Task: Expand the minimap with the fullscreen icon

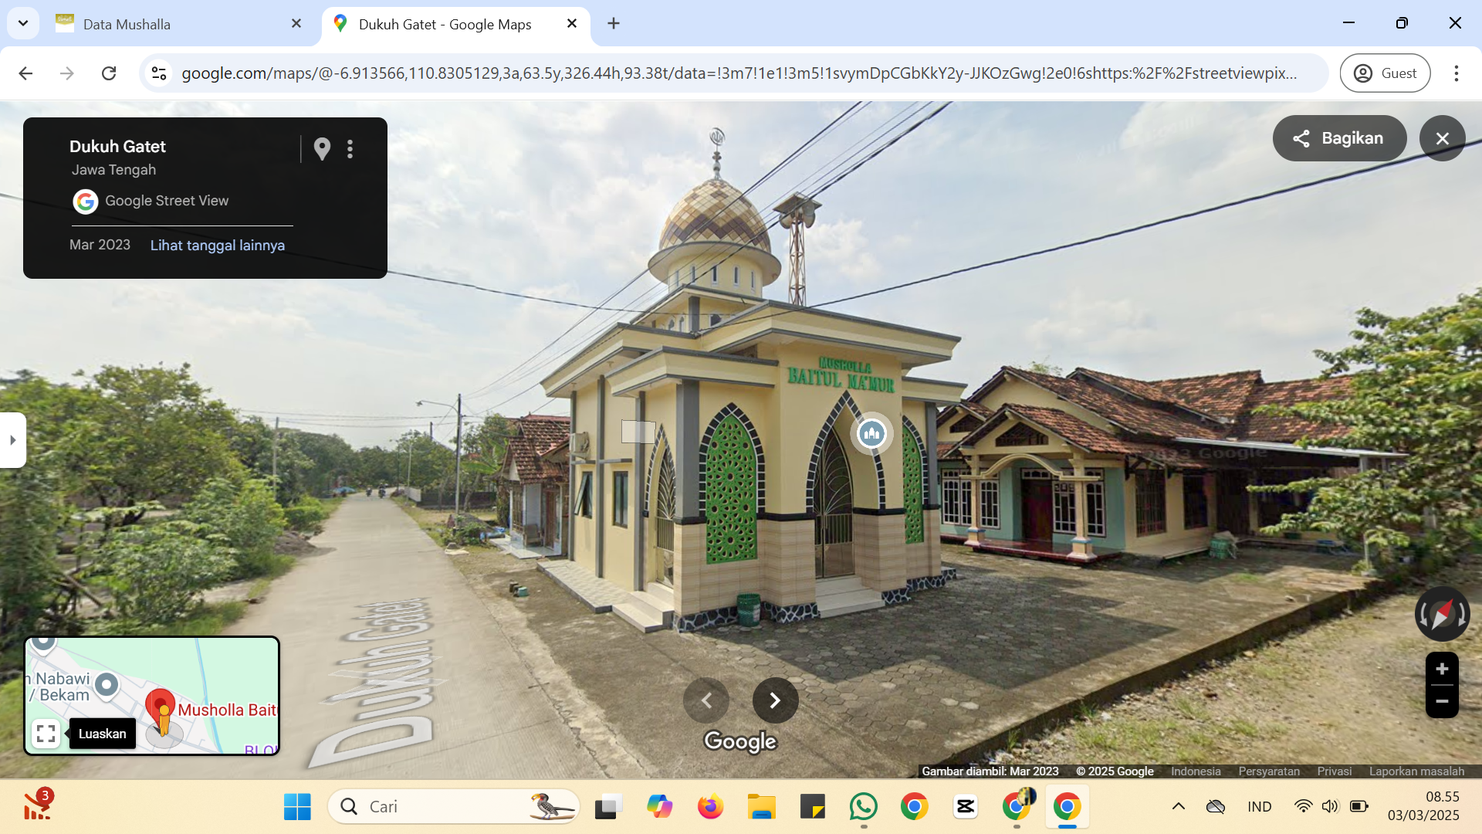Action: click(x=46, y=734)
